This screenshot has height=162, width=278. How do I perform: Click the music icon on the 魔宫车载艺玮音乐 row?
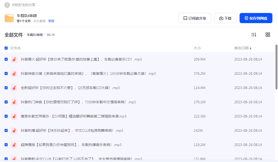tap(14, 116)
